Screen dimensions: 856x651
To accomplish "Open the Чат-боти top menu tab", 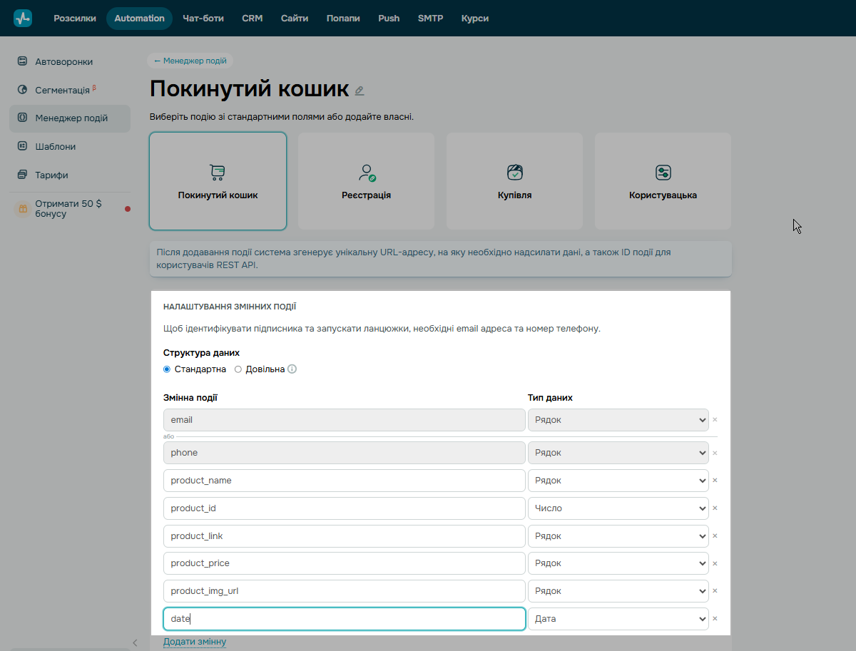I will (x=203, y=19).
